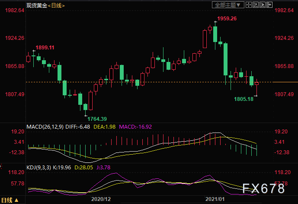Click the orange up-triangle beside bottom 日线
298x204 pixels.
(16, 201)
